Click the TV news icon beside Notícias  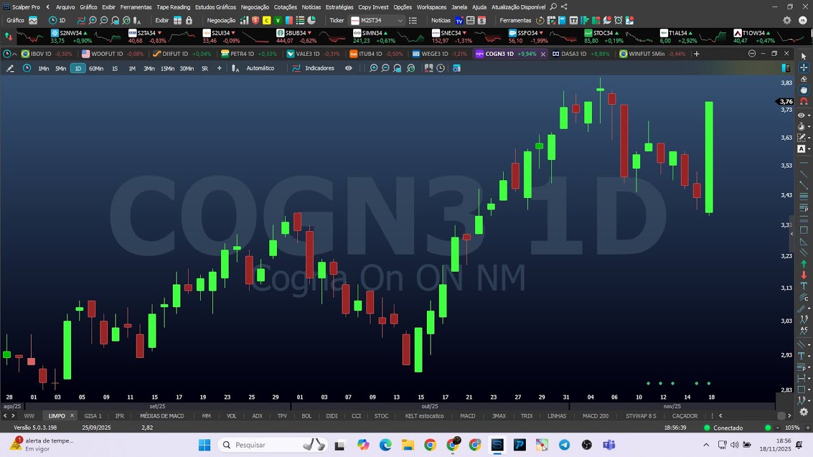coord(459,20)
